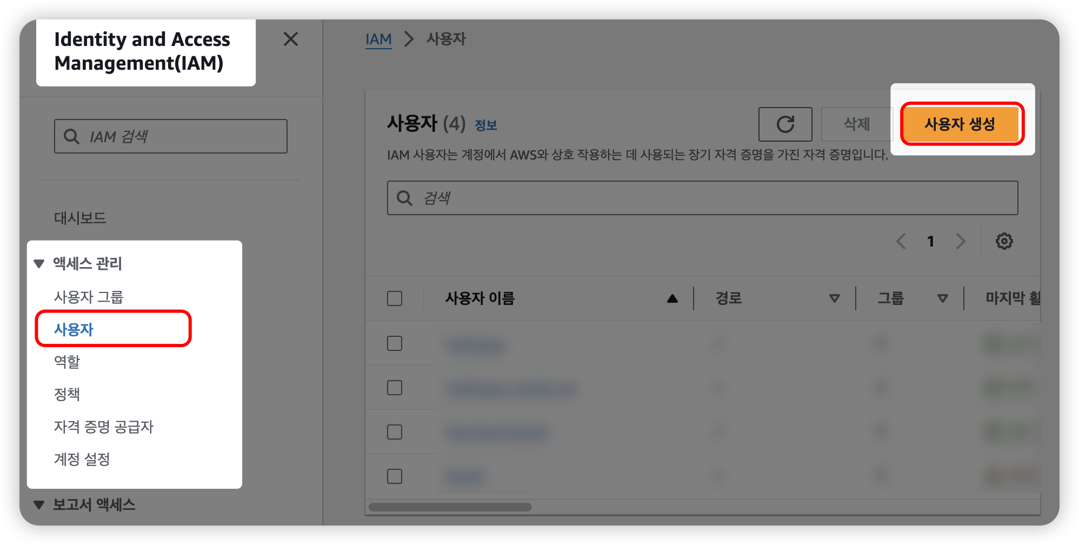
Task: Check the last user row checkbox
Action: (x=395, y=476)
